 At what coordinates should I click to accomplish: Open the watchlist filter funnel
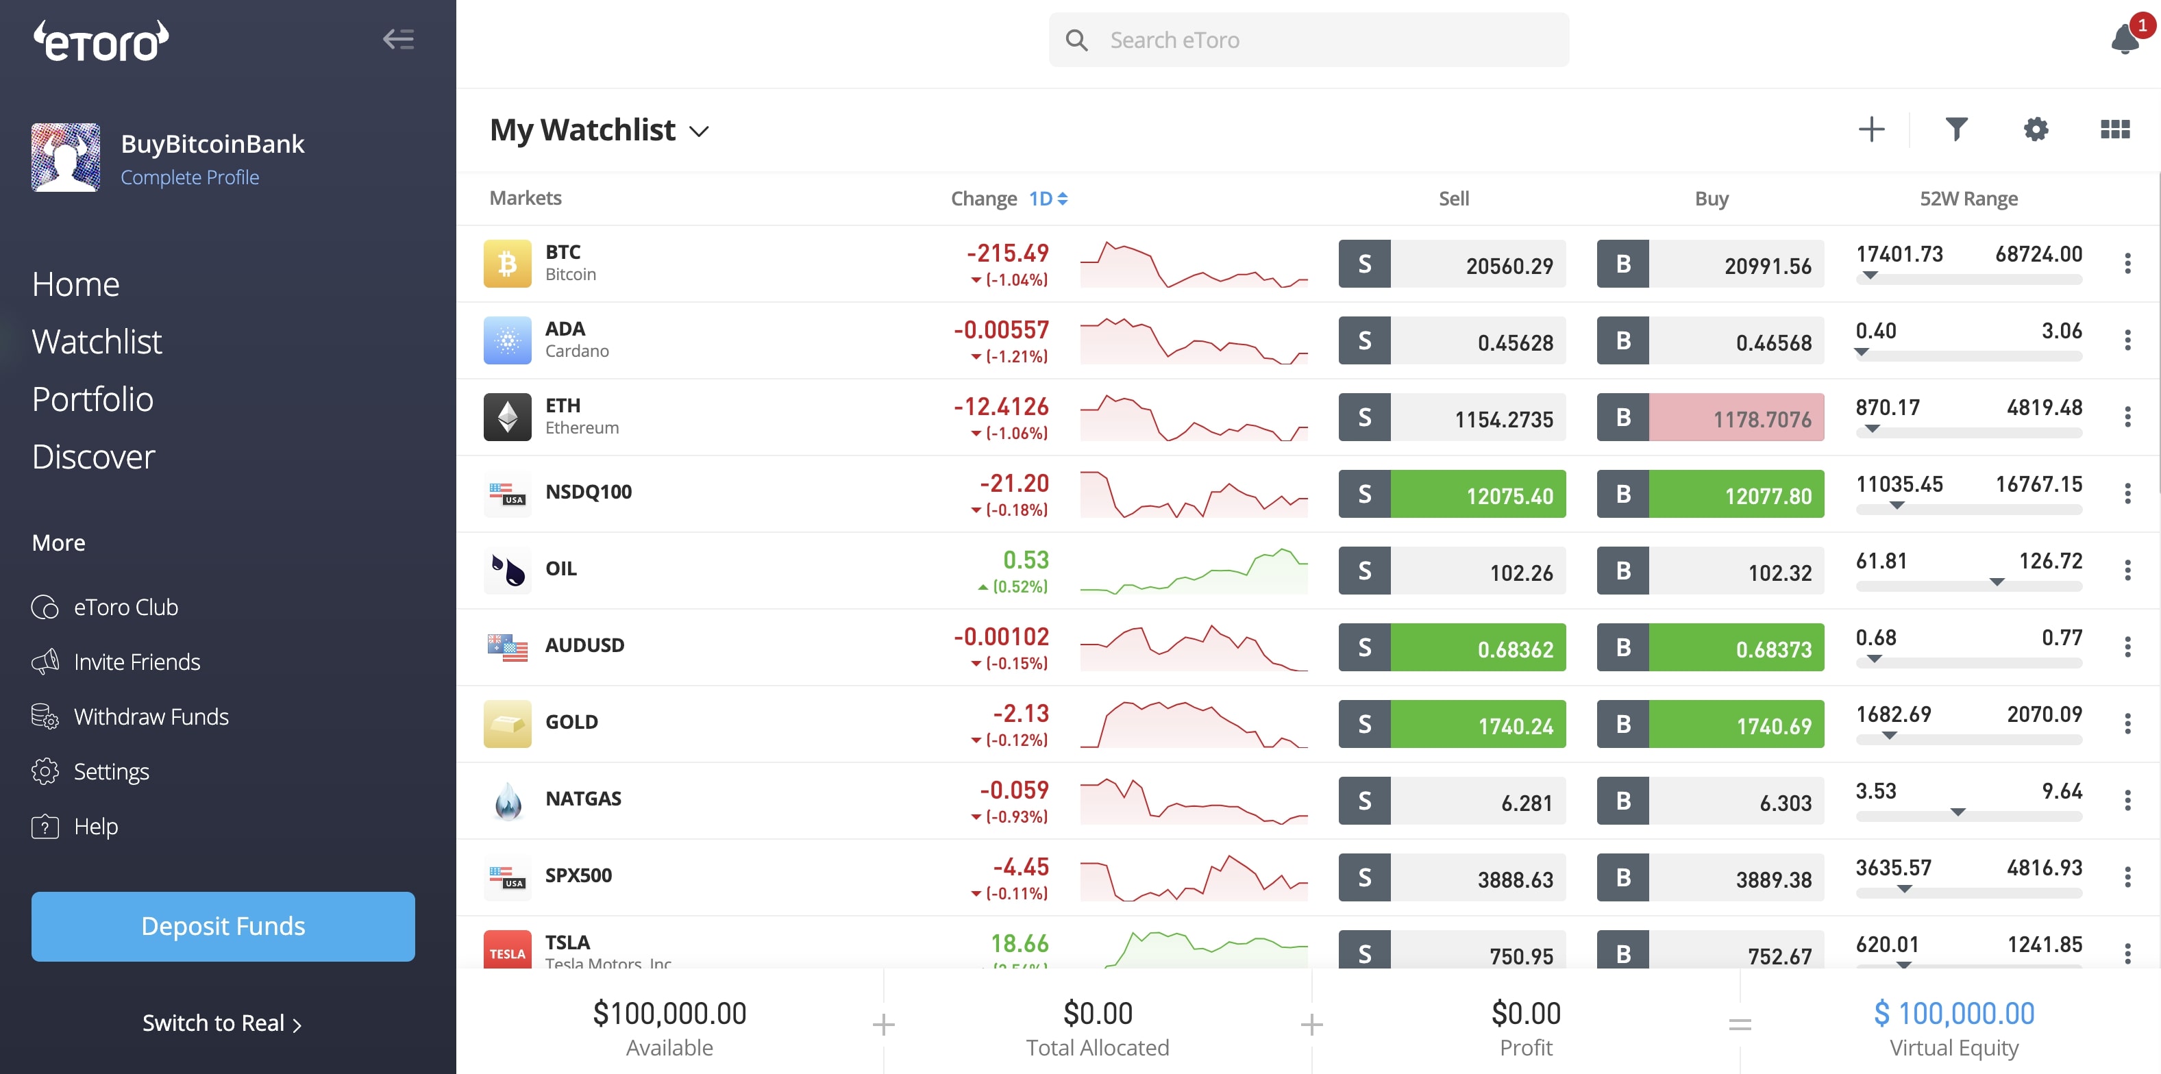click(x=1956, y=129)
